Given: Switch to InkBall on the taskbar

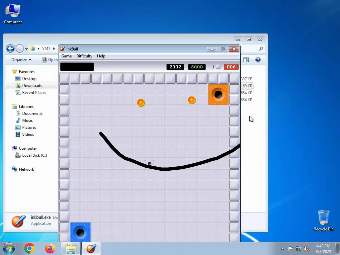Looking at the screenshot, I should pos(91,248).
